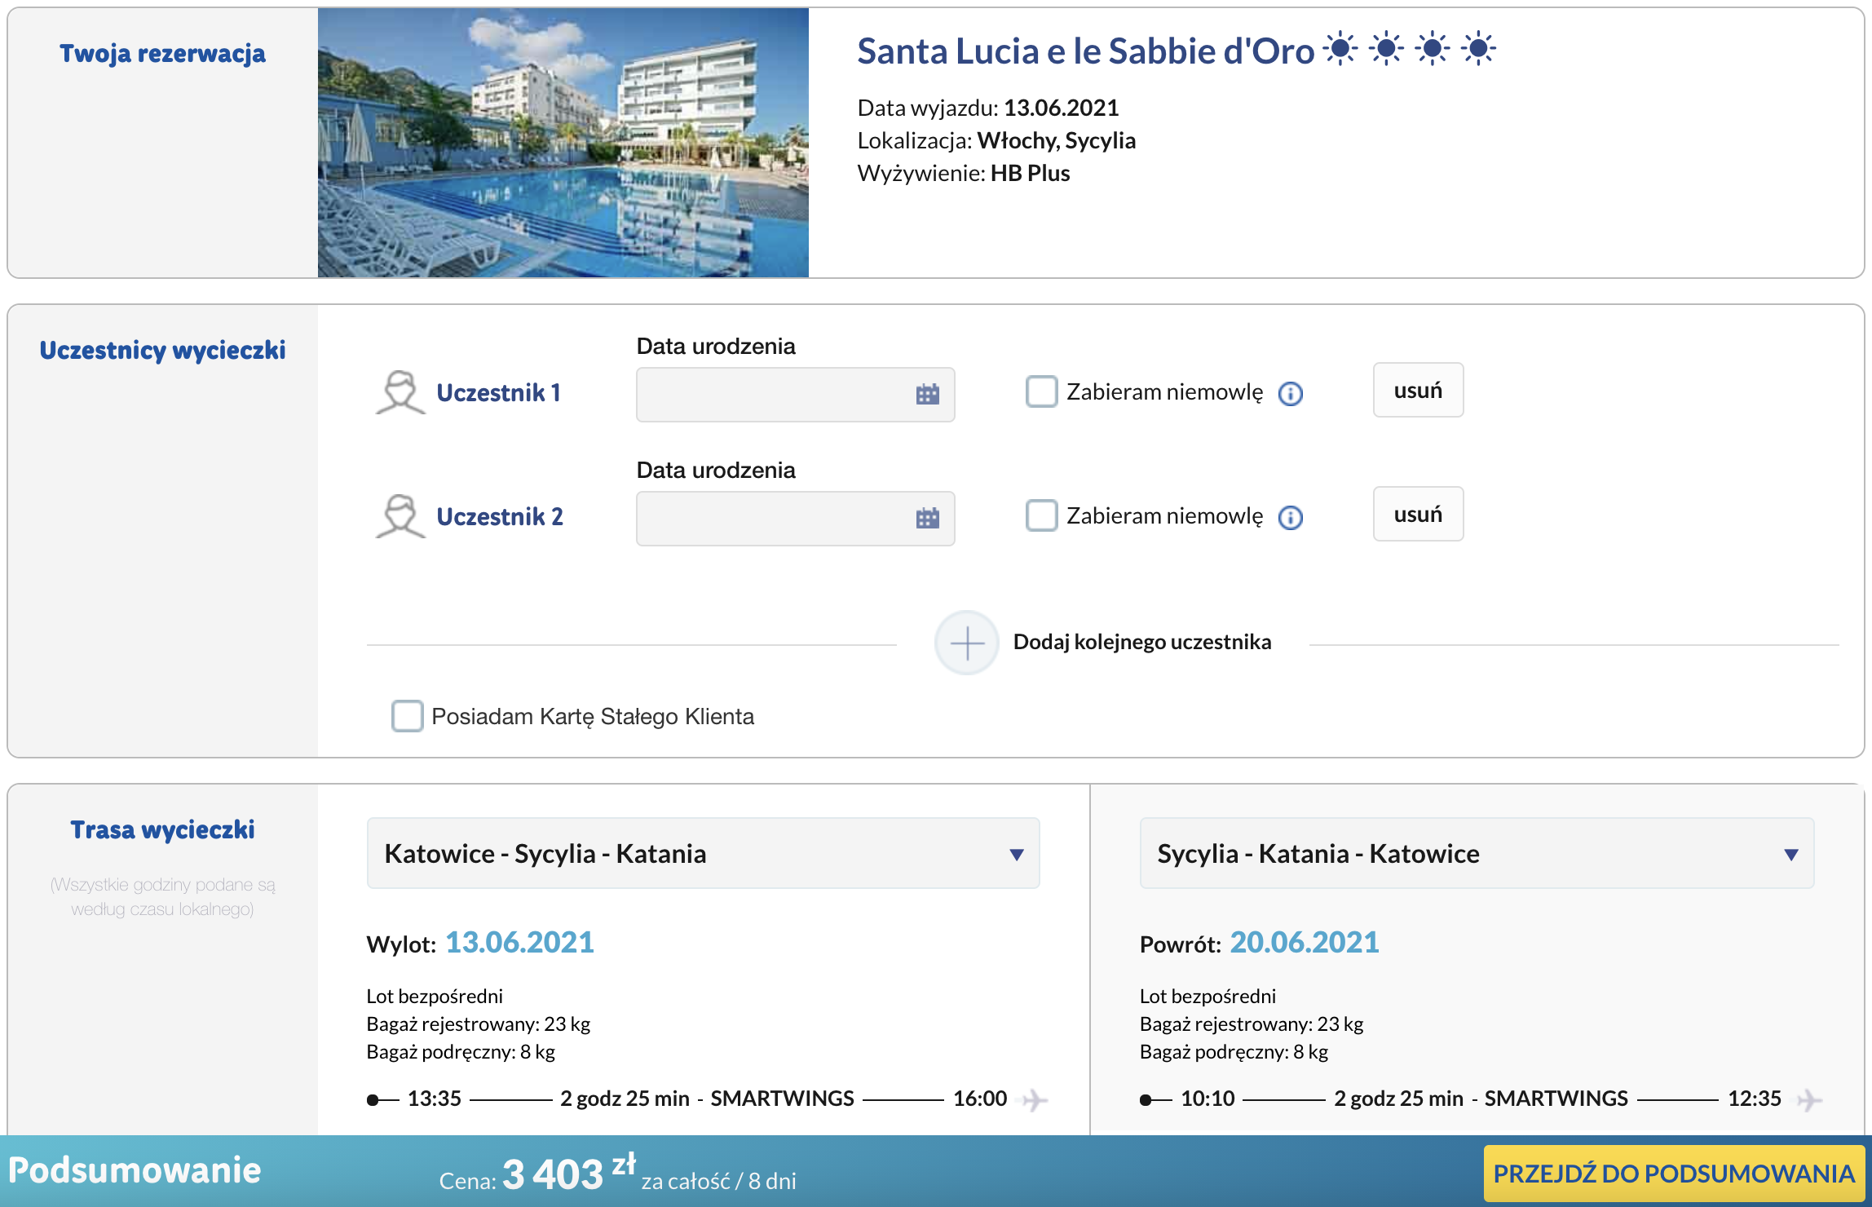Click return 2 godz 25 min - SMARTWINGS
Image resolution: width=1872 pixels, height=1207 pixels.
[1481, 1099]
